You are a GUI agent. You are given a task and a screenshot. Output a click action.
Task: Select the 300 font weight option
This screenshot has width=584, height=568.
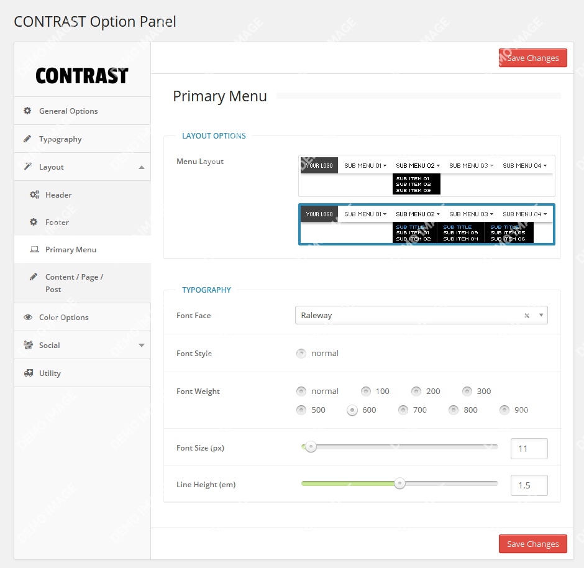click(467, 391)
